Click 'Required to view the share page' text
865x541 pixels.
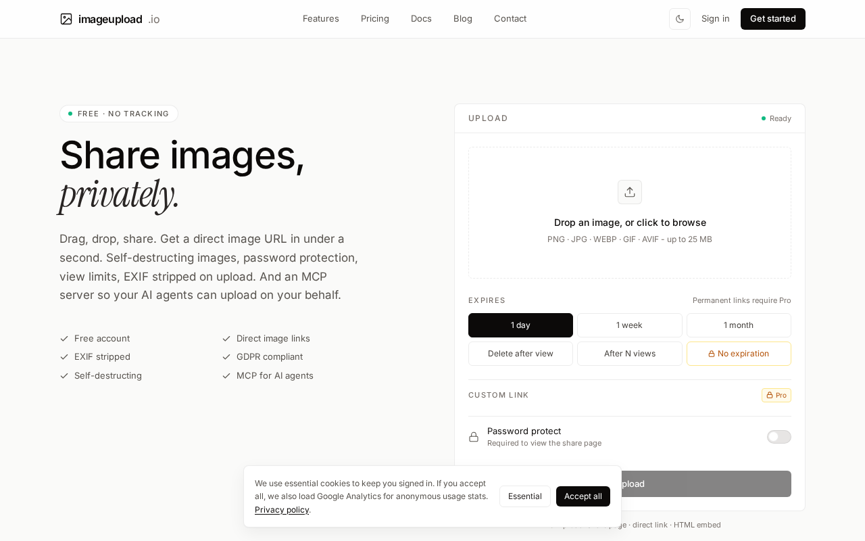(545, 444)
